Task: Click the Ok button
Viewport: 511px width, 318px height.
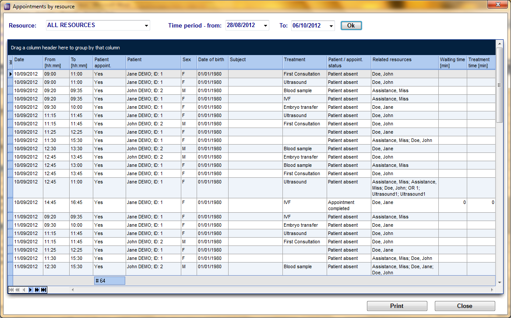Action: point(351,26)
